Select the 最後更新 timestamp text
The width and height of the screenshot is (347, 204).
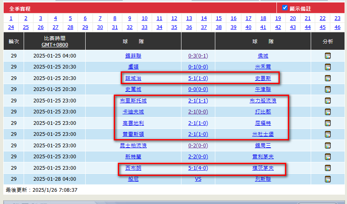click(x=41, y=190)
